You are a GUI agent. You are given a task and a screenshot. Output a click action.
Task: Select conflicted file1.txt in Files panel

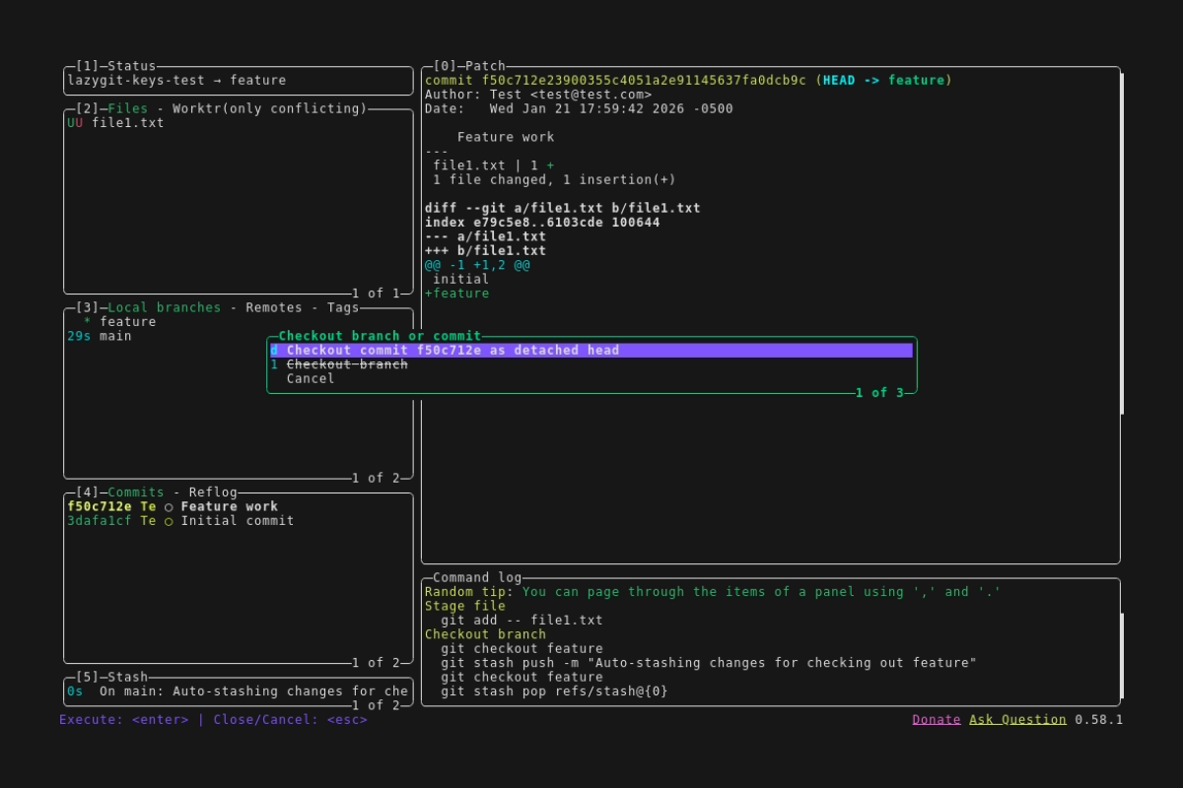pos(127,123)
